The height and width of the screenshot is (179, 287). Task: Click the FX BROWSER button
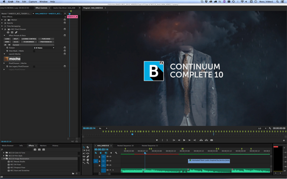29,42
